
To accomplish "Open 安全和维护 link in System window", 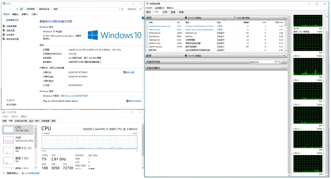I will pyautogui.click(x=11, y=104).
